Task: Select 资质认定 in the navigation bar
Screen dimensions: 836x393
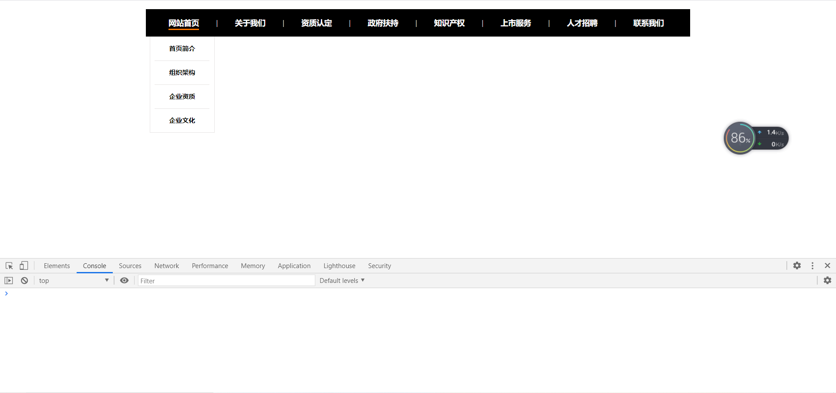Action: 317,23
